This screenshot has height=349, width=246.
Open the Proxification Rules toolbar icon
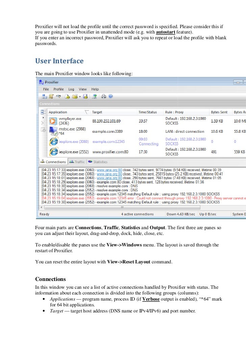pos(51,96)
